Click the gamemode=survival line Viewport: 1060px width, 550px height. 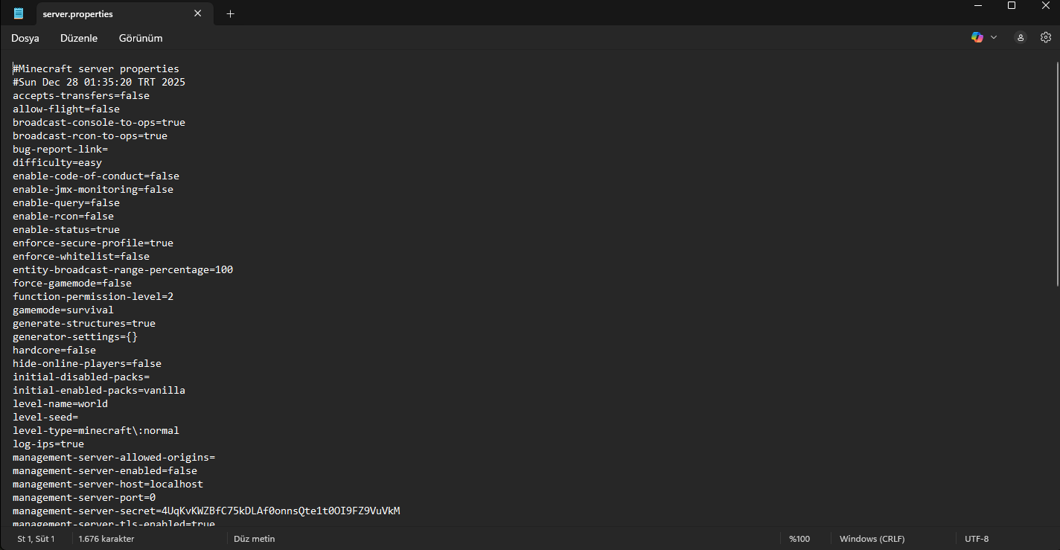coord(63,310)
